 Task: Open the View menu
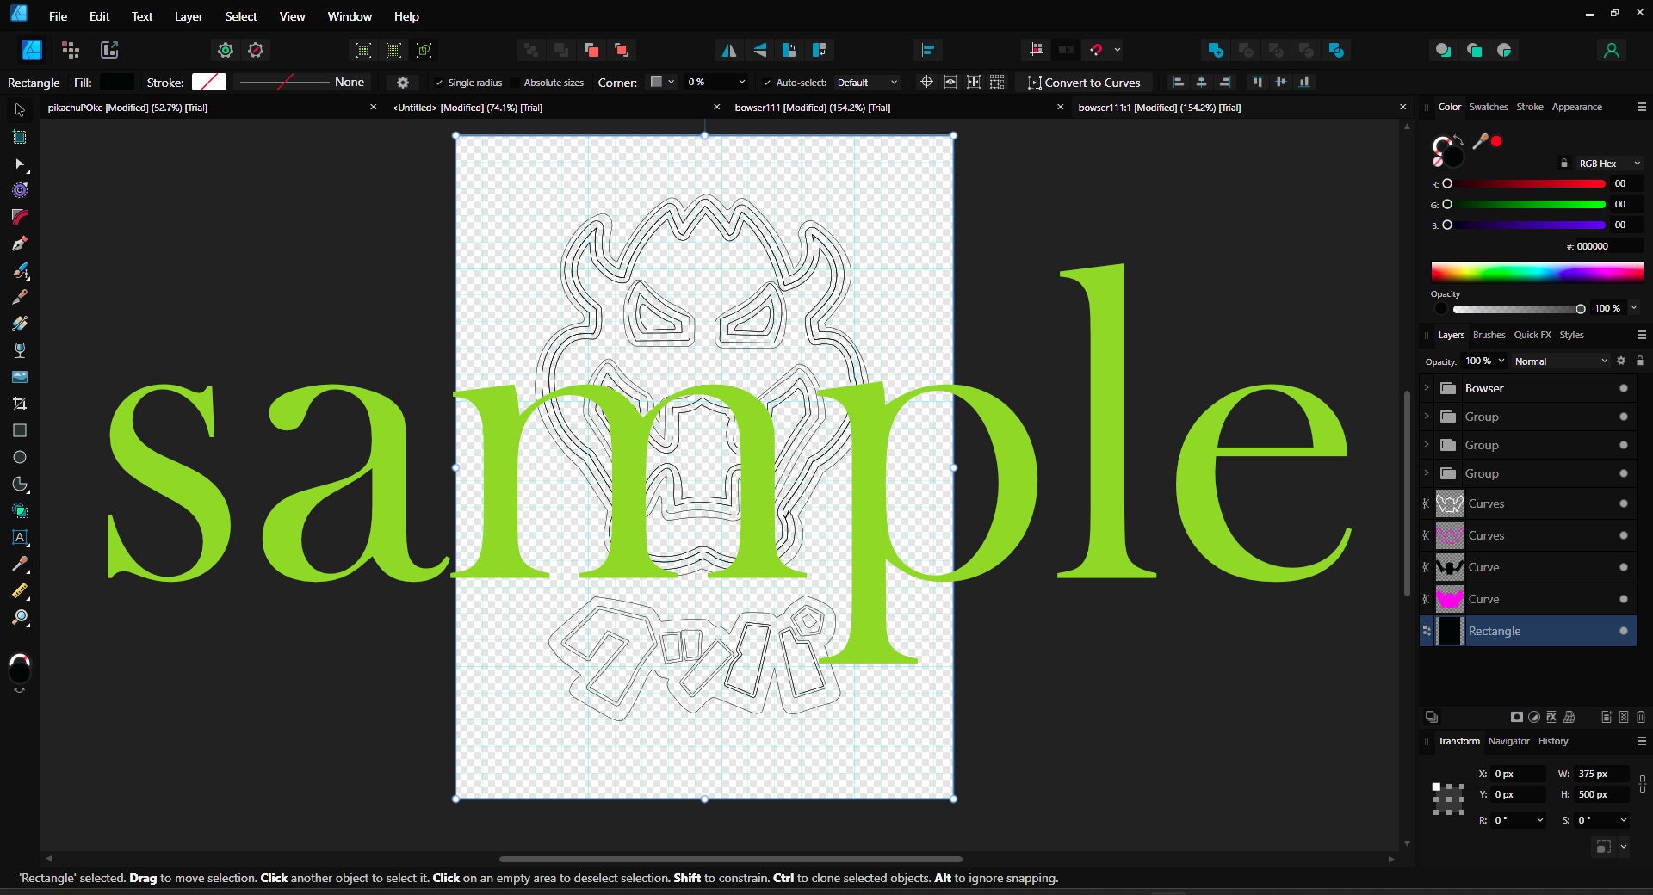pos(291,16)
